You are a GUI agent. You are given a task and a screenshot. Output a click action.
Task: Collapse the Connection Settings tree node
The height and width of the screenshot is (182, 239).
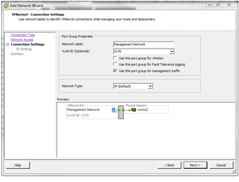pyautogui.click(x=7, y=45)
